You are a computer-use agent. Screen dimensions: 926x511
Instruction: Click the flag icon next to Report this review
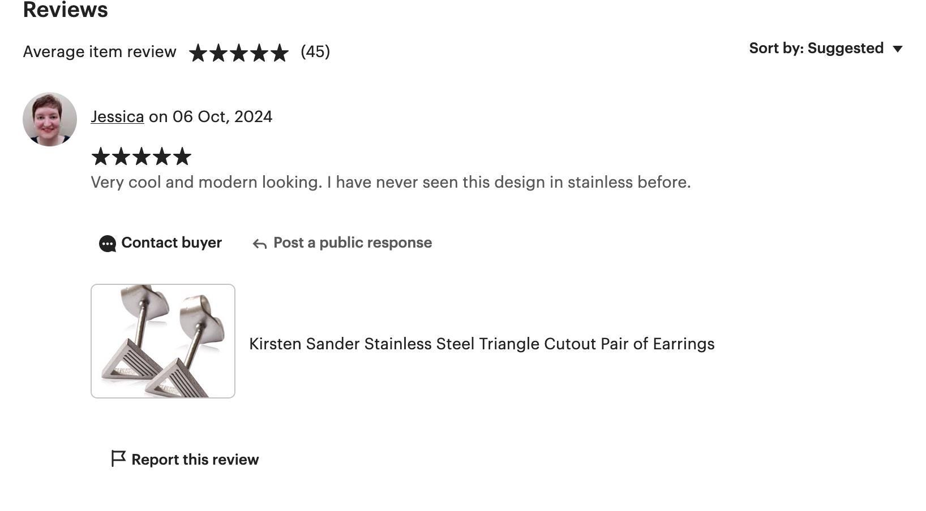(118, 458)
